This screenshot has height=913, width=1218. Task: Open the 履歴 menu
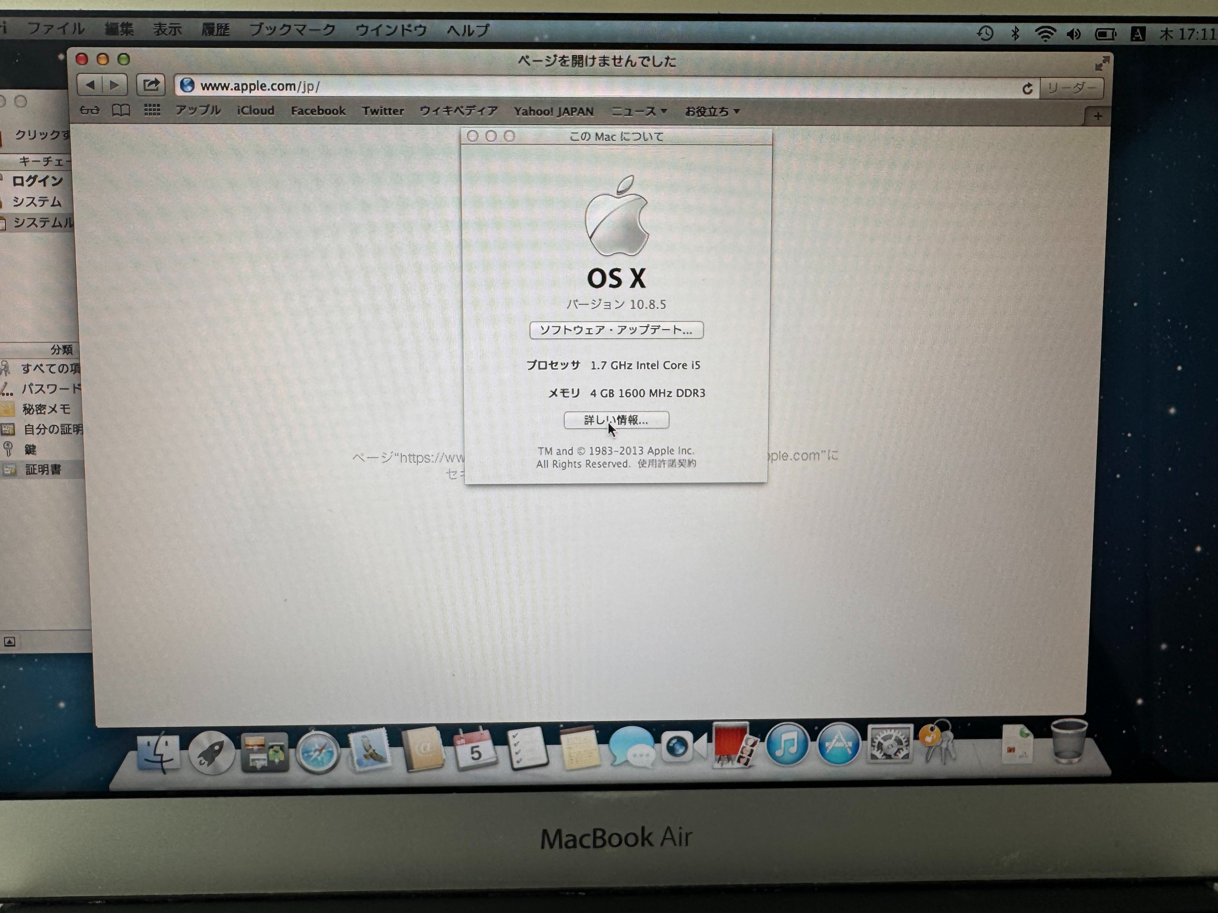pyautogui.click(x=215, y=29)
